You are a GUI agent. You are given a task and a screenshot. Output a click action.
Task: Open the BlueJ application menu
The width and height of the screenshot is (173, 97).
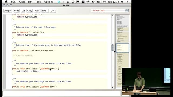click(13, 2)
